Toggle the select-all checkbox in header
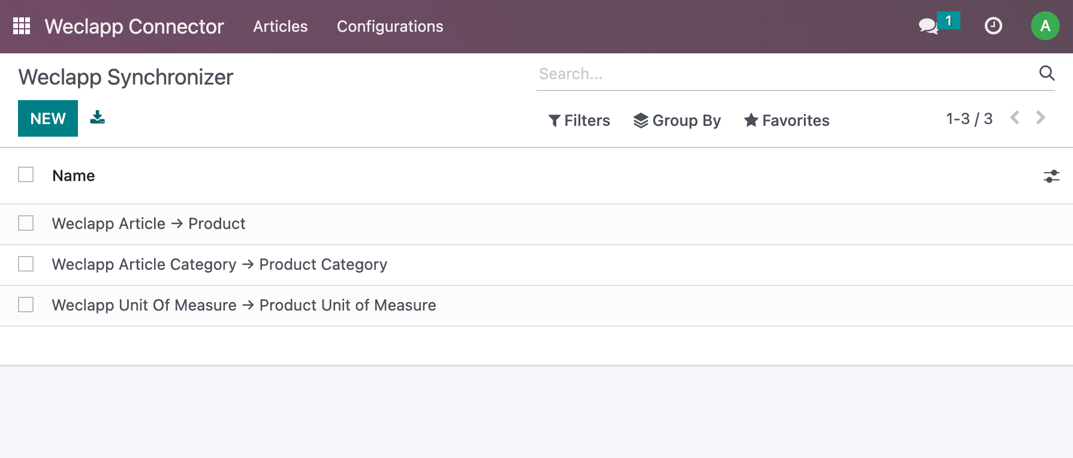 26,174
